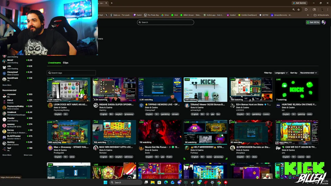Open Kick user profile avatar

[324, 22]
